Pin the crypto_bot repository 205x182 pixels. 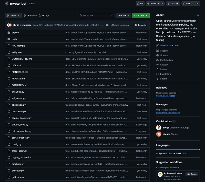[140, 4]
